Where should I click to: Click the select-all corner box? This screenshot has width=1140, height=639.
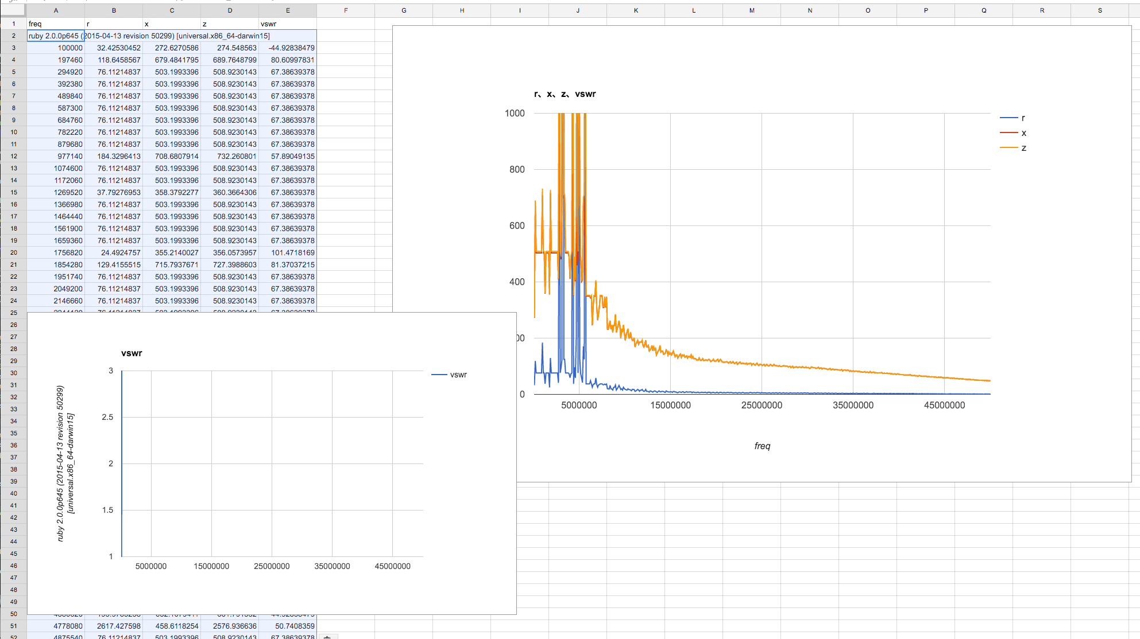coord(13,10)
